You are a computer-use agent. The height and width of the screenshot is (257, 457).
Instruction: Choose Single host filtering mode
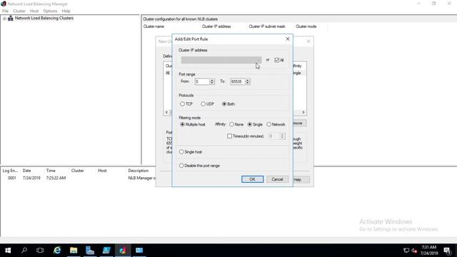point(181,152)
